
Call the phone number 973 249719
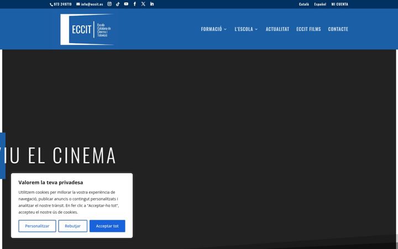(62, 4)
